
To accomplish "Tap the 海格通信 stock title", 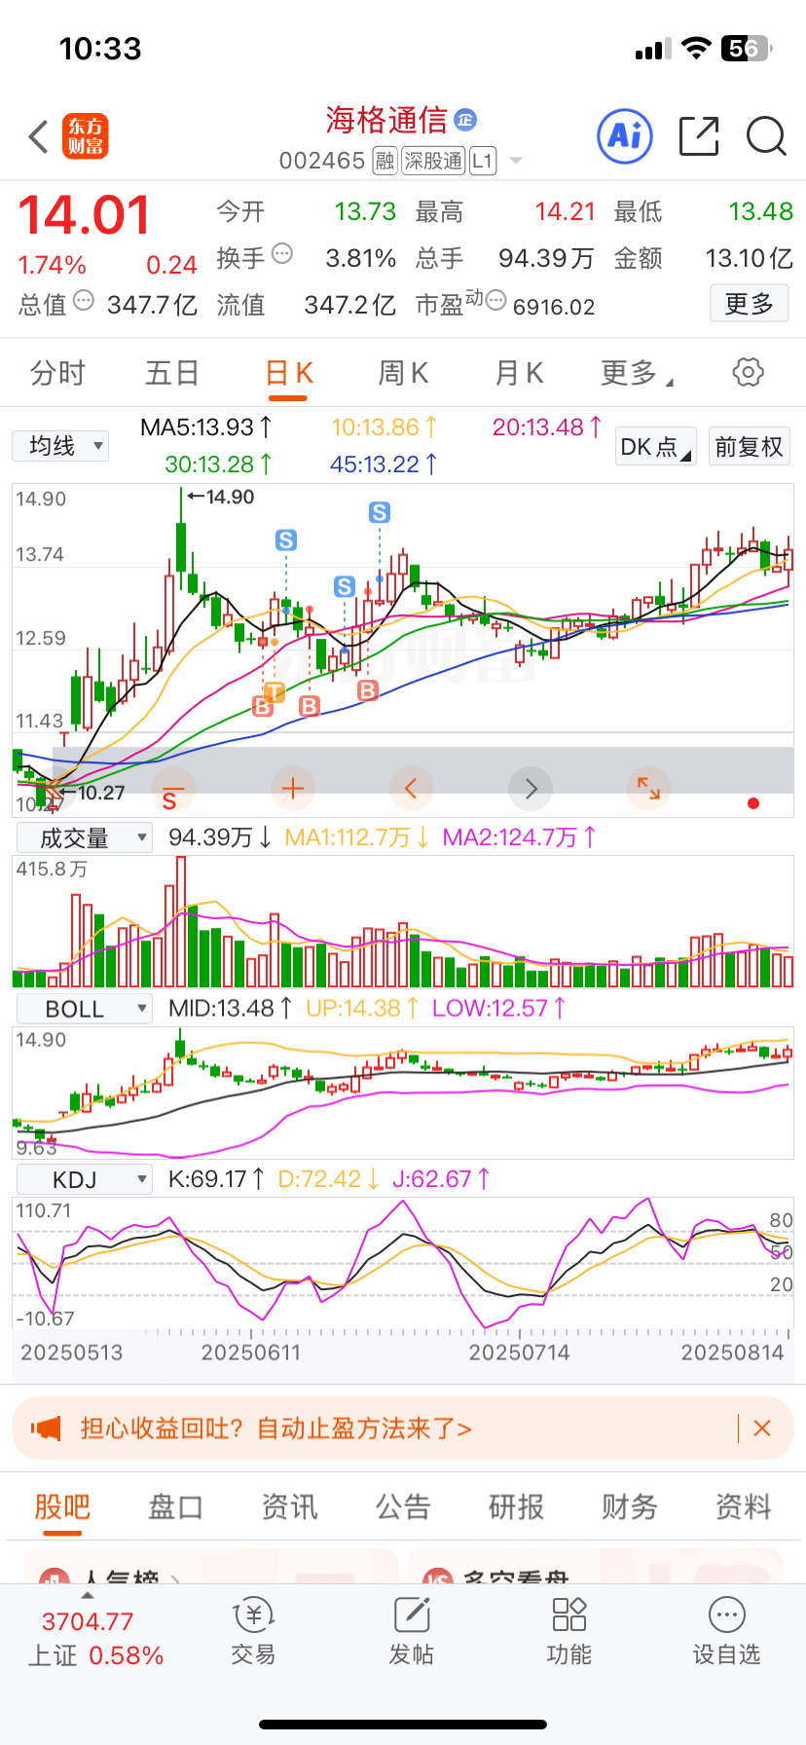I will click(x=386, y=120).
